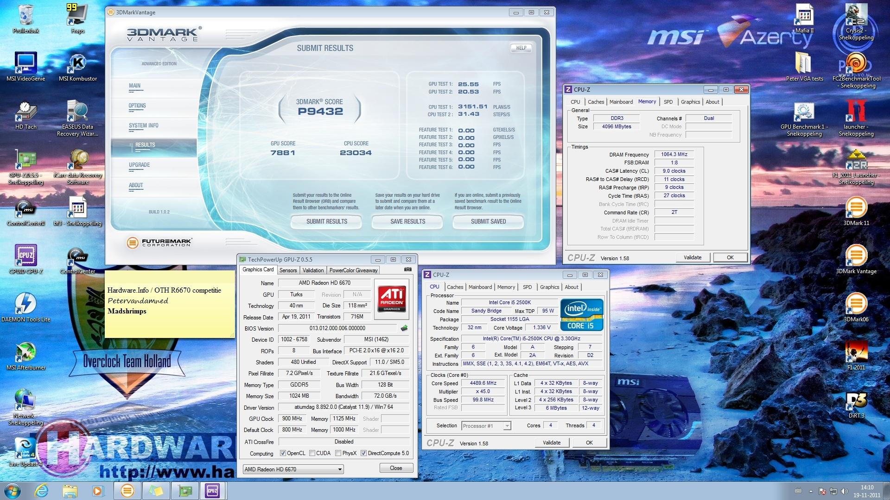Viewport: 890px width, 500px height.
Task: Click yellow sticky note Hardware.Info text
Action: 164,290
